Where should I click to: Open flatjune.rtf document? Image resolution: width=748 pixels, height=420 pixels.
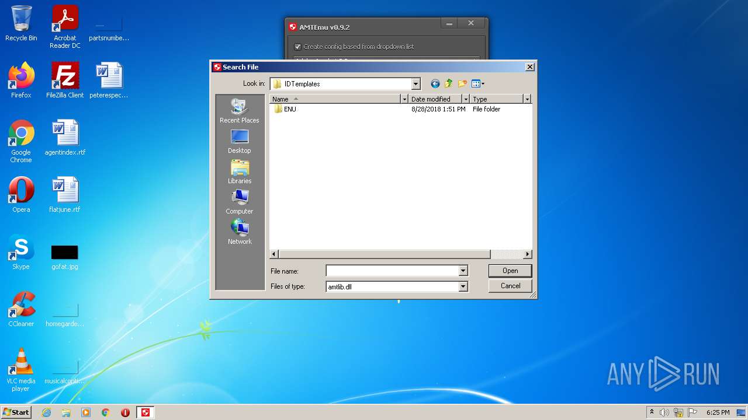click(x=65, y=194)
